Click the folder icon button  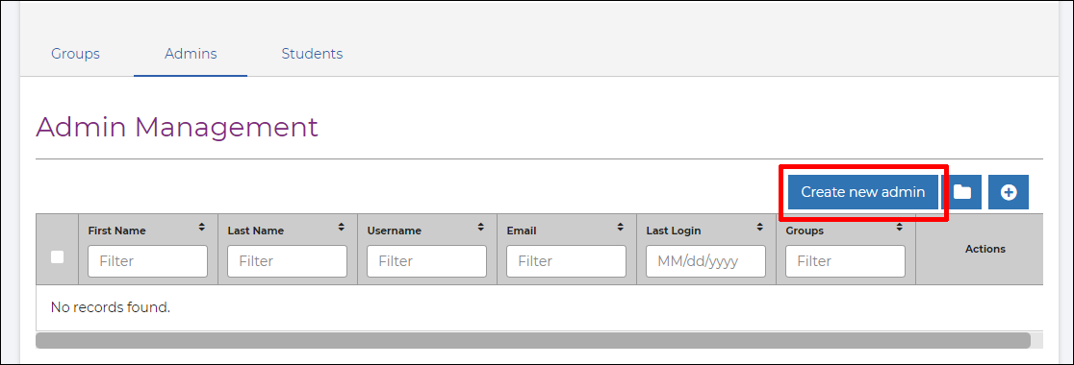(x=962, y=192)
